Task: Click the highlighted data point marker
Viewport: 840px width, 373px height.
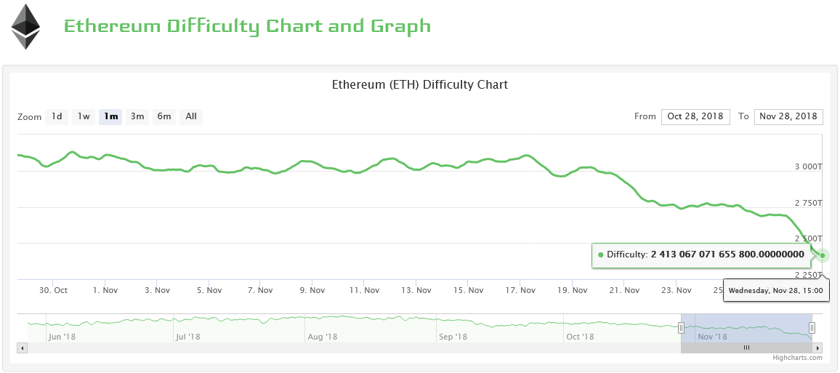Action: (x=823, y=255)
